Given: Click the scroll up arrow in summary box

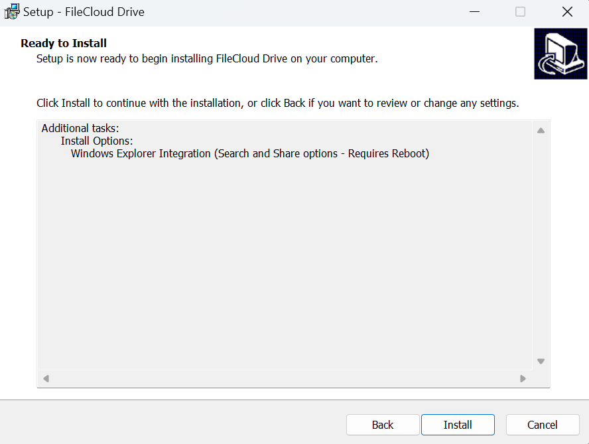Looking at the screenshot, I should pos(541,130).
